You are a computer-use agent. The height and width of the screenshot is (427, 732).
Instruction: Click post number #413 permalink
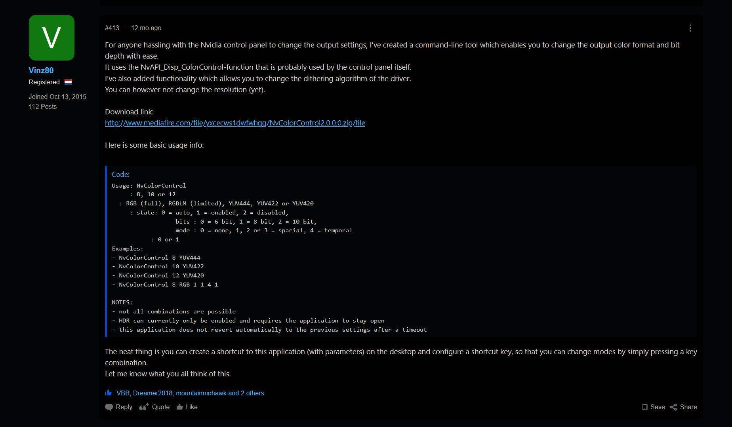pos(112,28)
